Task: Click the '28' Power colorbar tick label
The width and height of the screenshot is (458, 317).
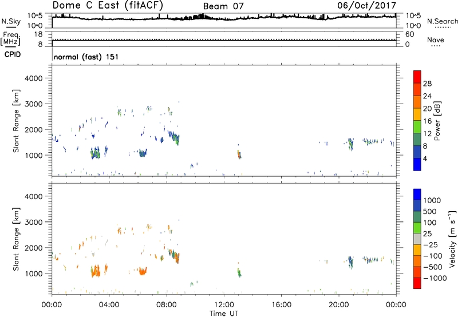Action: [427, 84]
